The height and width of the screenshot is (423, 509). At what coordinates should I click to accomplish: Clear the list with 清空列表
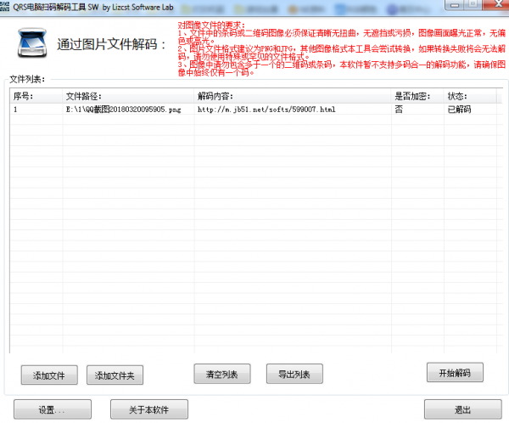[222, 374]
